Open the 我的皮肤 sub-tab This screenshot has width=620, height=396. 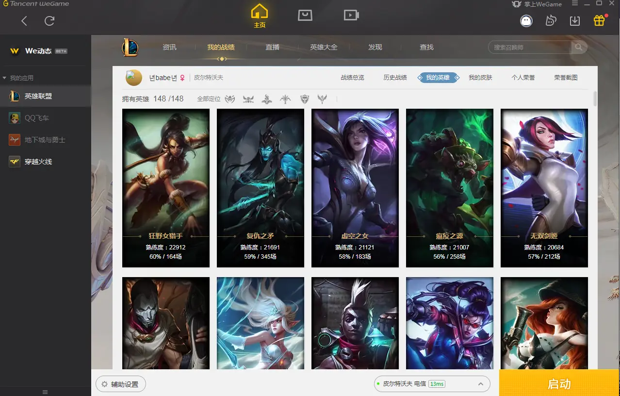[x=480, y=78]
